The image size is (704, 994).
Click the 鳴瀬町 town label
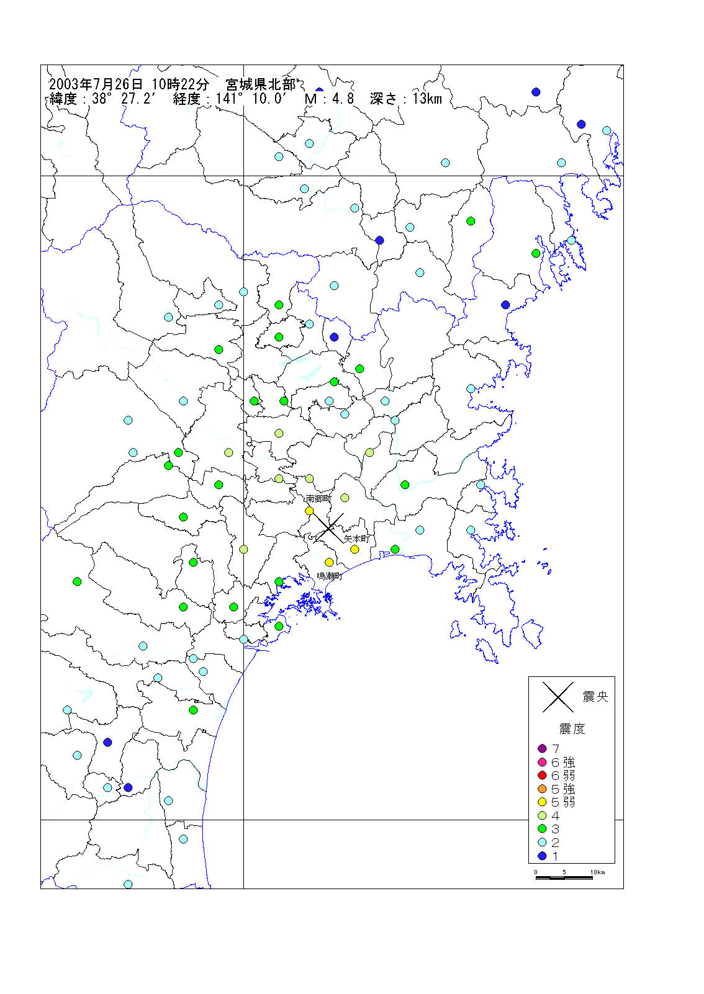click(330, 576)
